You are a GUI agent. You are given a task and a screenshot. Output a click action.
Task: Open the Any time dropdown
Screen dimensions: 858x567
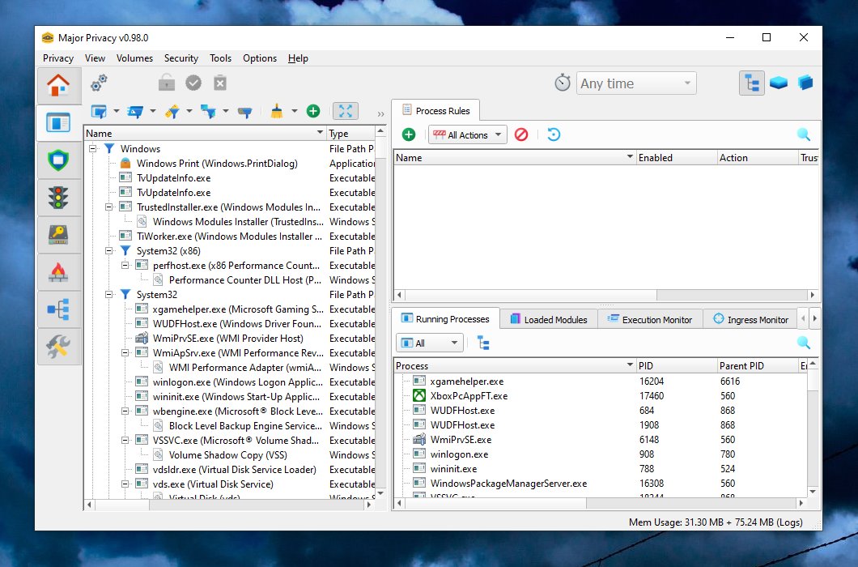(636, 83)
